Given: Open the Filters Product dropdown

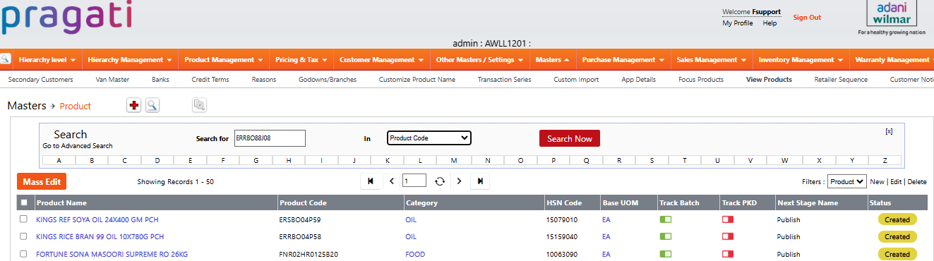Looking at the screenshot, I should pos(846,181).
